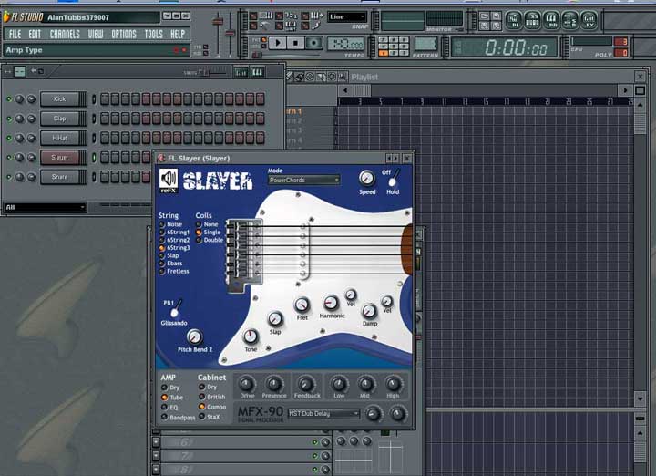Go to previous preset in Slayer window

(389, 159)
